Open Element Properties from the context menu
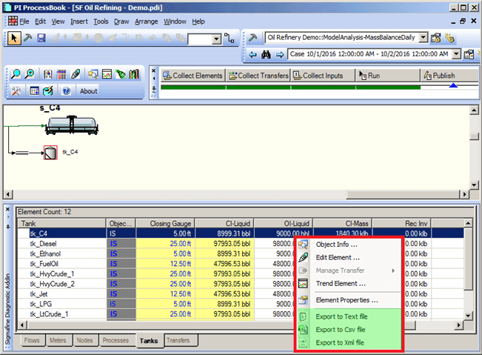Screen dimensions: 482x355 point(349,300)
